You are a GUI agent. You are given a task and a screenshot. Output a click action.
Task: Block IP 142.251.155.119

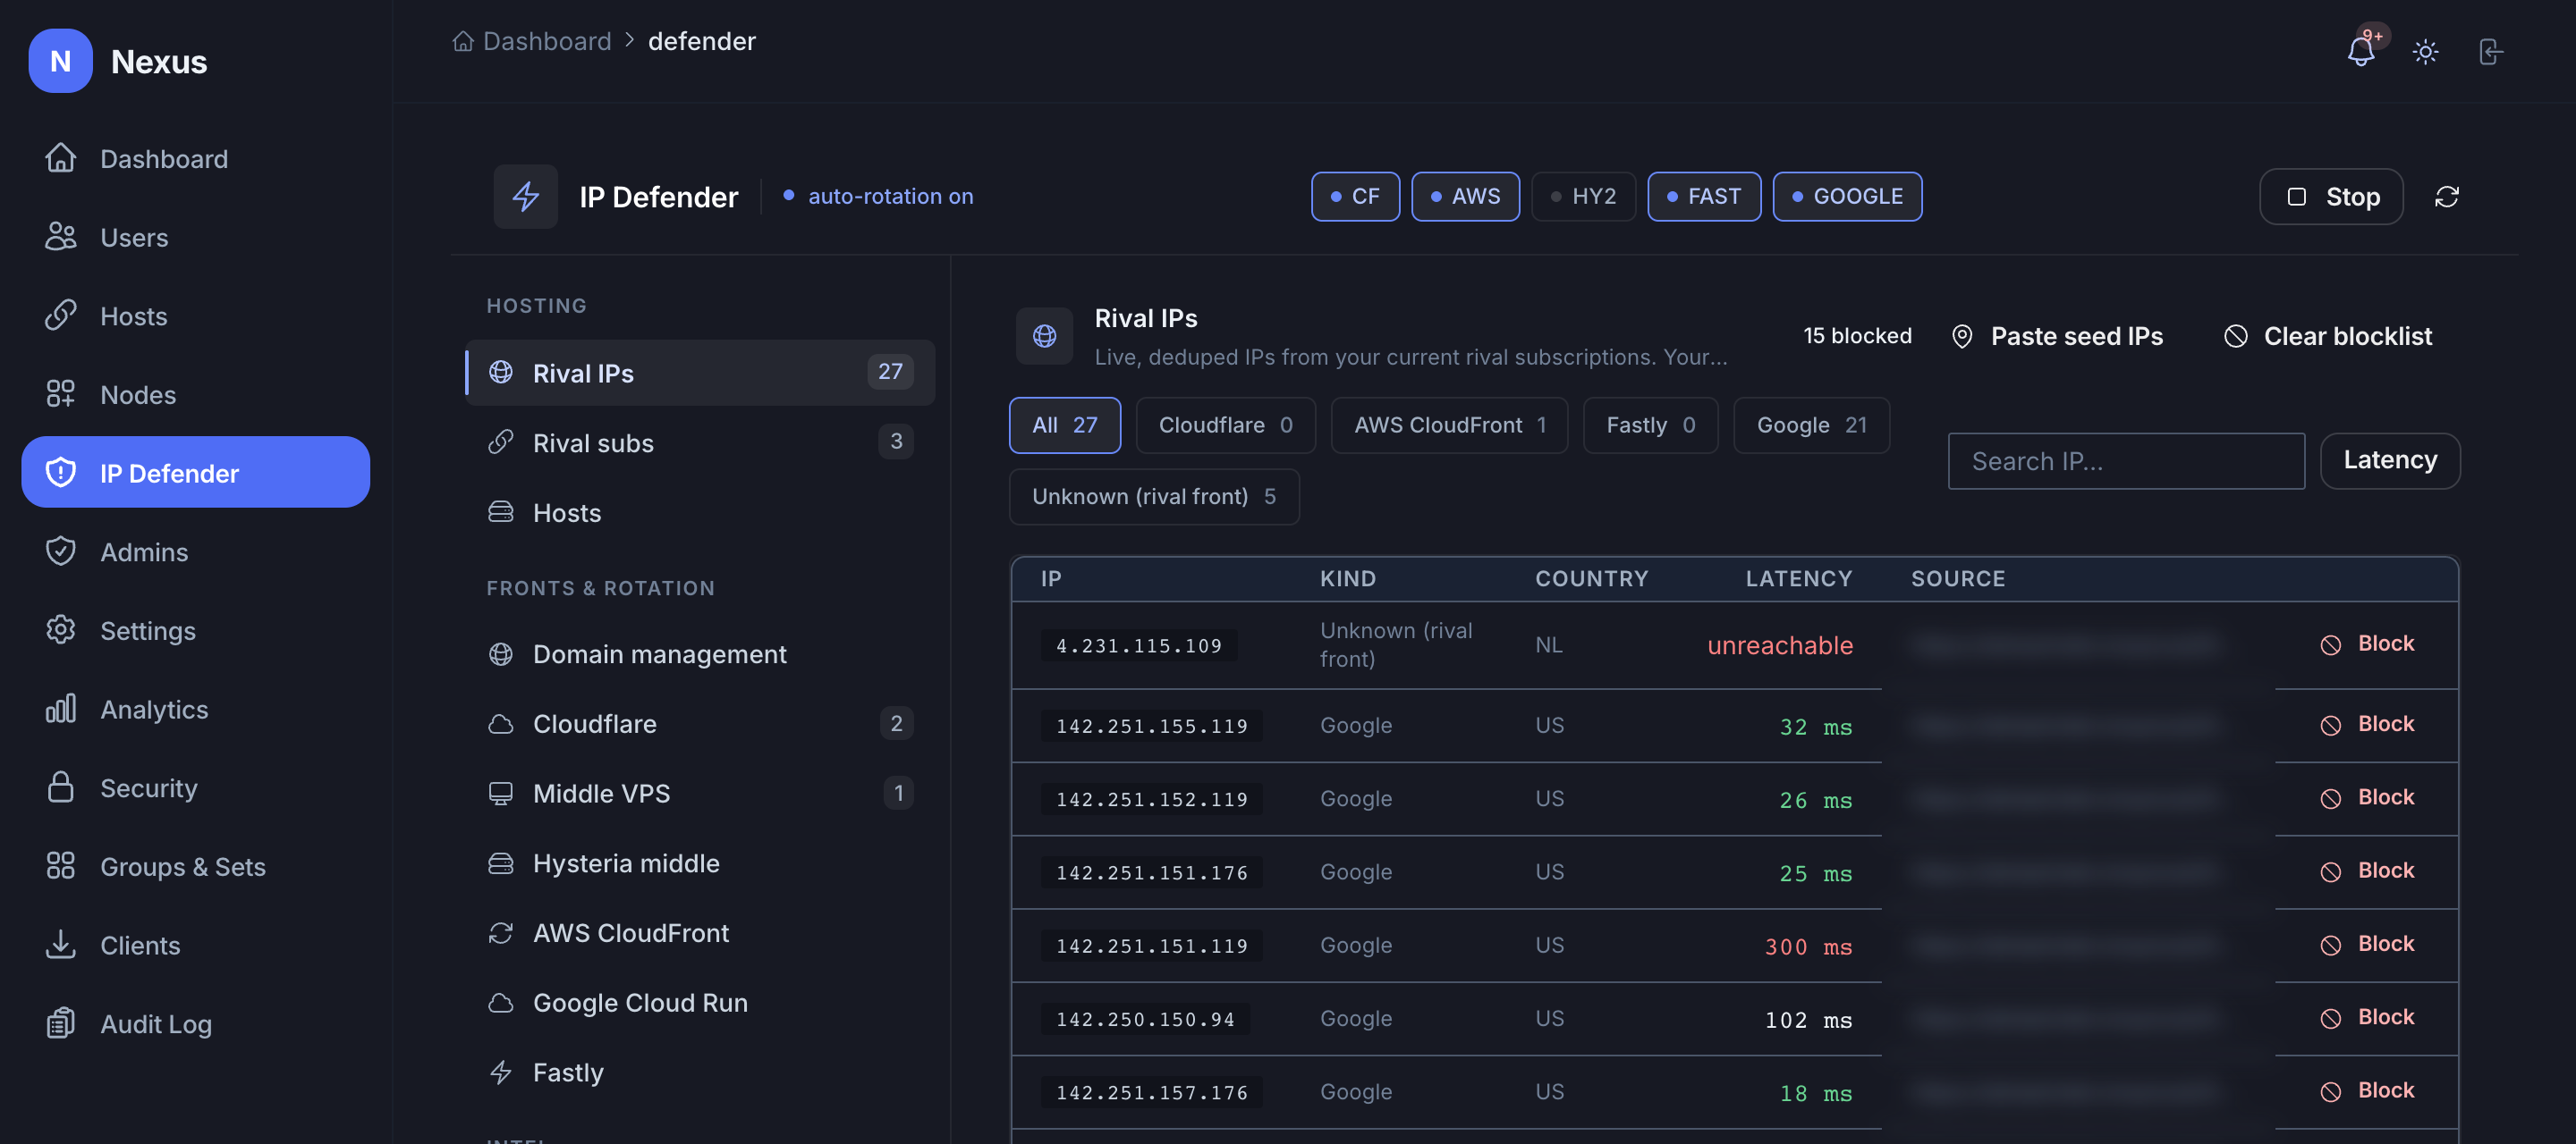[x=2366, y=724]
